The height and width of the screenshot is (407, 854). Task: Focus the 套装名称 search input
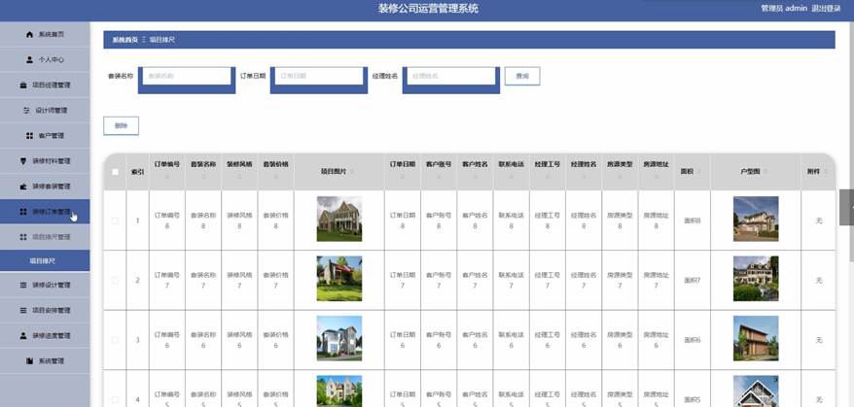pos(187,76)
